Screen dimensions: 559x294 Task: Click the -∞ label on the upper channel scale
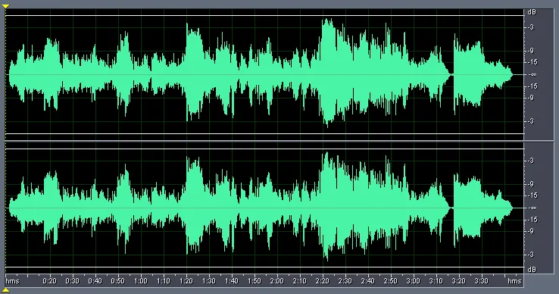pos(532,74)
